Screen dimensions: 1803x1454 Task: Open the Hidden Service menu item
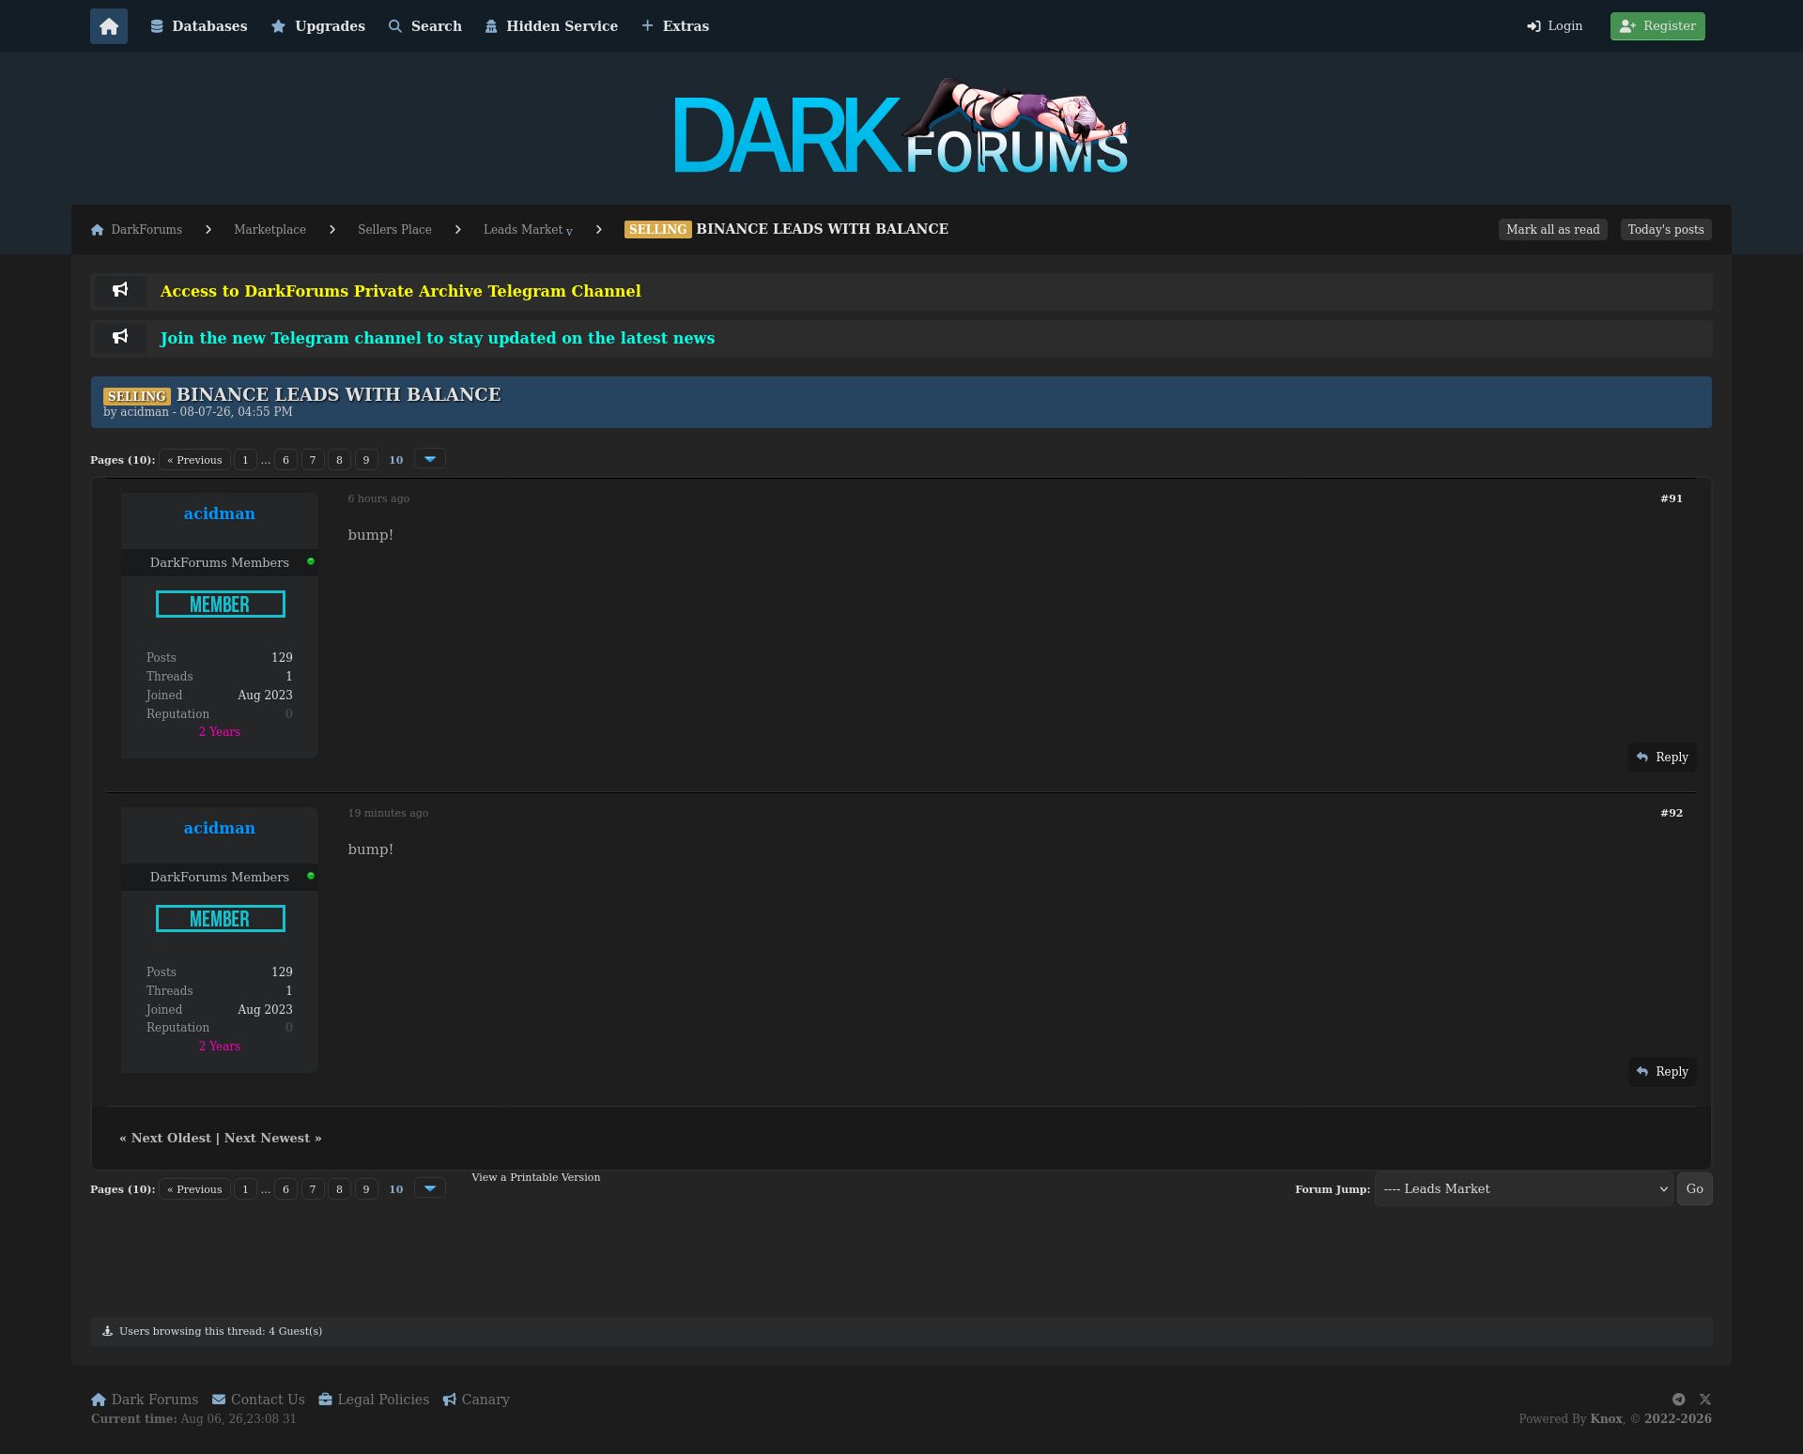[551, 26]
